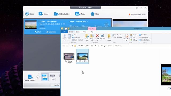This screenshot has height=96, width=171.
Task: Click George breadcrumb in address bar
Action: point(103,46)
